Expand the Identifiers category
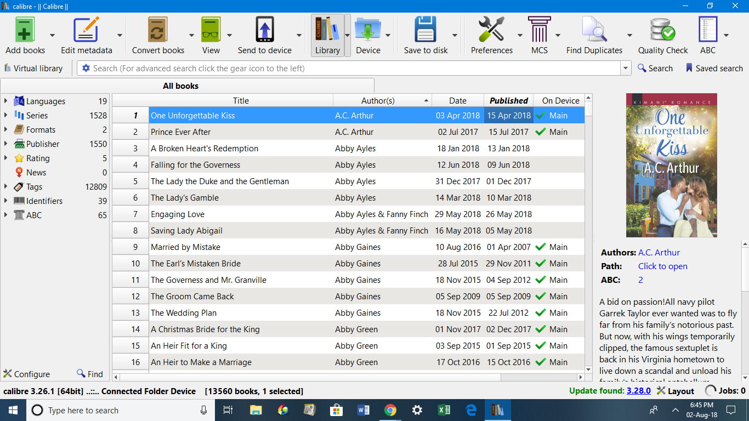 tap(5, 201)
